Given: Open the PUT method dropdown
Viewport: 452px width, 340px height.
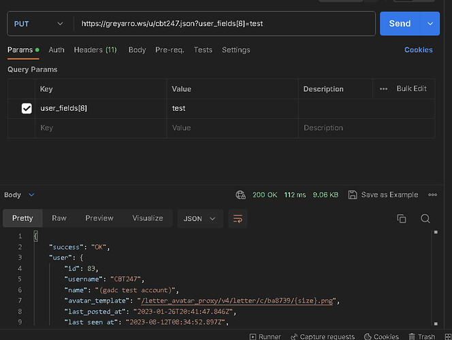Looking at the screenshot, I should pos(39,24).
